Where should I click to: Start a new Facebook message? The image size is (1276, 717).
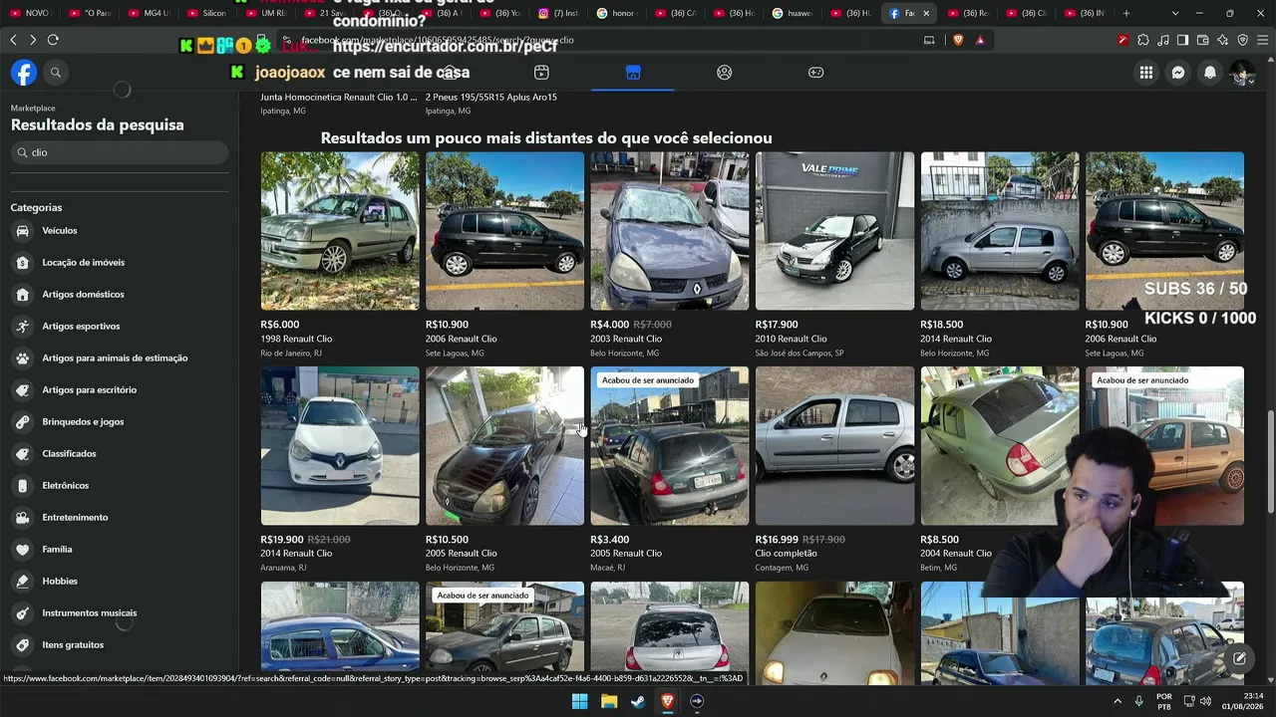click(x=1239, y=658)
